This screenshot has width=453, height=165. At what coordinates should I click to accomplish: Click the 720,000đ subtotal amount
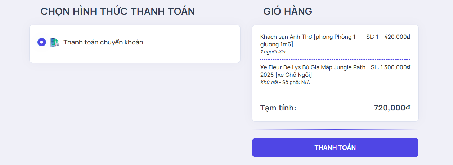(x=392, y=108)
